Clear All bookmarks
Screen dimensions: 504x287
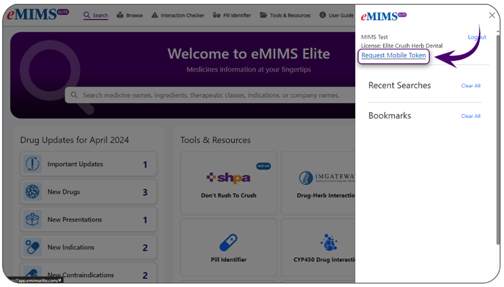(470, 116)
